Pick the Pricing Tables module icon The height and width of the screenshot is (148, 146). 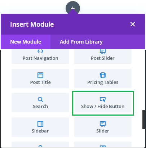click(103, 75)
